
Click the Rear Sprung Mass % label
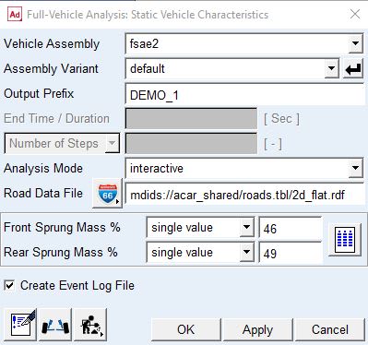(61, 253)
